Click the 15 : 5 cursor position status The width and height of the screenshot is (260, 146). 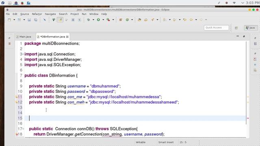click(x=183, y=142)
